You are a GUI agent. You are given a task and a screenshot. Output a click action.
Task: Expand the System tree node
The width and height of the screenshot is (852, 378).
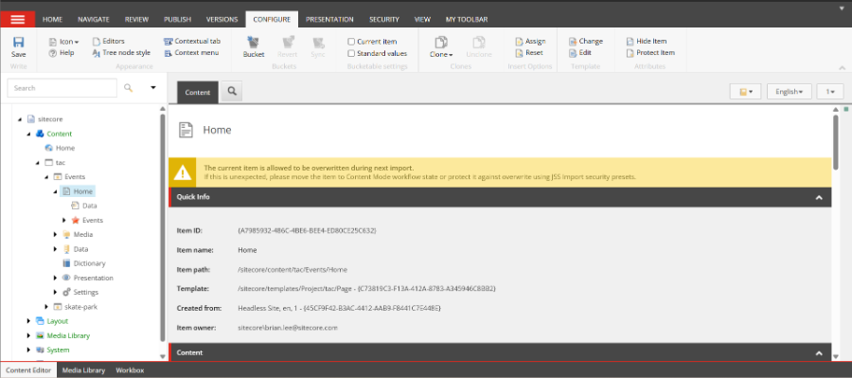click(x=28, y=350)
